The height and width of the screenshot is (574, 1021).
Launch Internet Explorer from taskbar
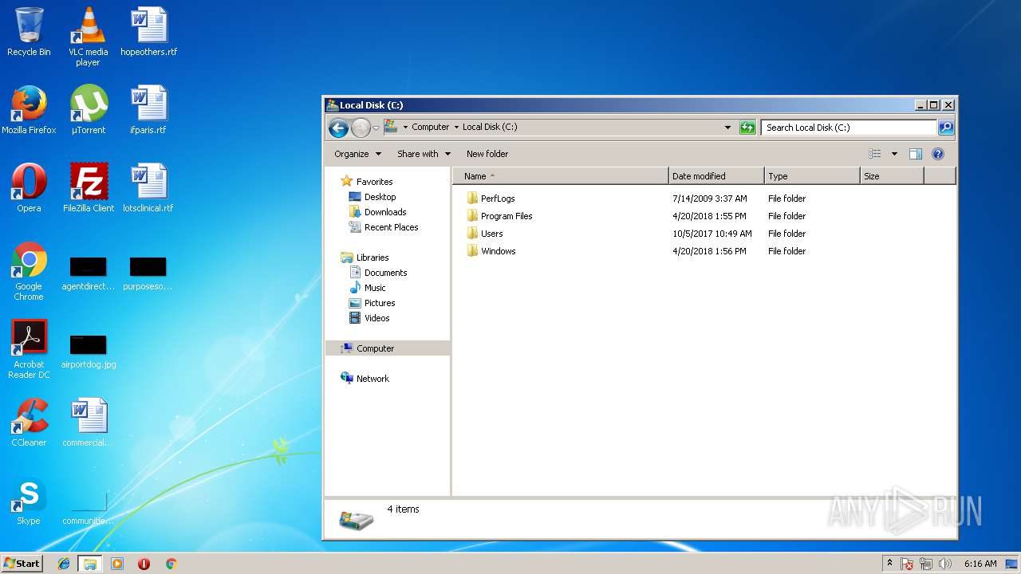click(x=64, y=564)
